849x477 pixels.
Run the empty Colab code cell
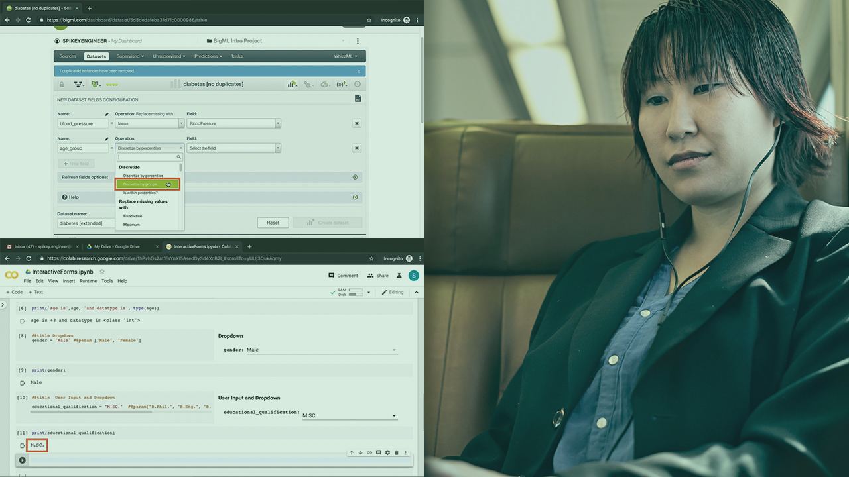pyautogui.click(x=22, y=460)
